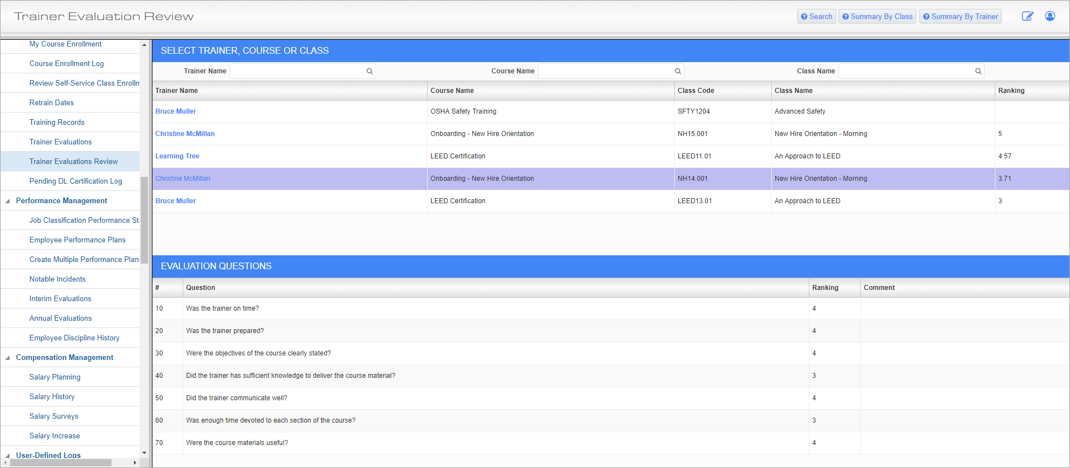
Task: Sort by Class Name column header
Action: click(883, 91)
